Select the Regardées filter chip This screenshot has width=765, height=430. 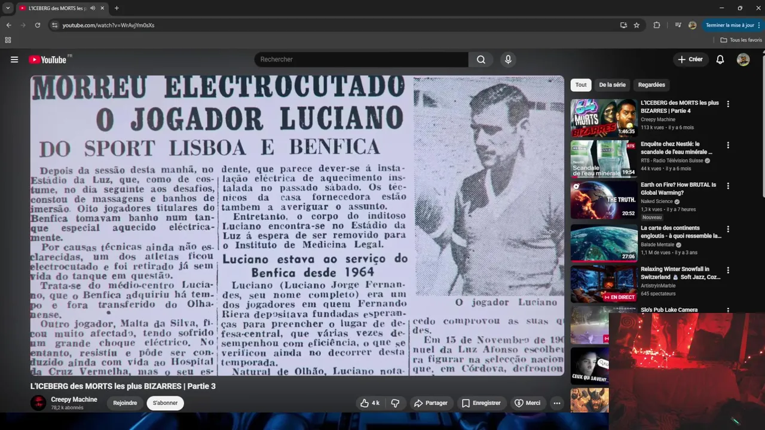point(651,85)
